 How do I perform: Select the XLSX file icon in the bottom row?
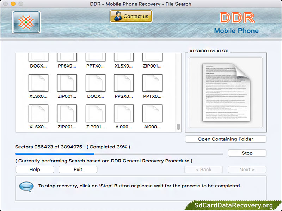38,114
